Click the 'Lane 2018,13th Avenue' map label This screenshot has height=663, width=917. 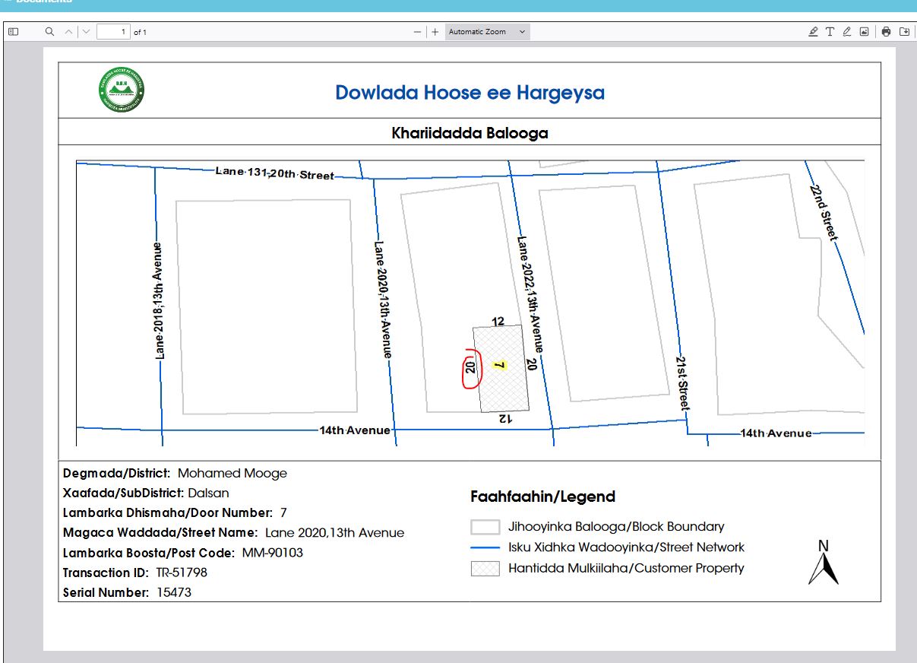click(x=158, y=300)
